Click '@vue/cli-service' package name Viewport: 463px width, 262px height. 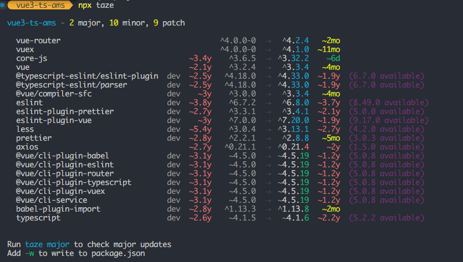52,200
